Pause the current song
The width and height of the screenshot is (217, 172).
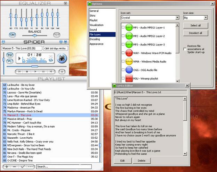(x=43, y=71)
